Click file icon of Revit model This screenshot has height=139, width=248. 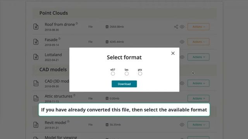36,124
